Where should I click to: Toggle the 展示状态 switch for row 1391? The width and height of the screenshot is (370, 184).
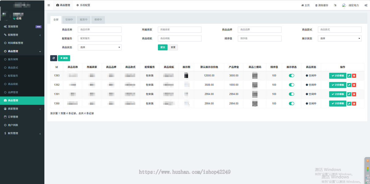(x=291, y=94)
